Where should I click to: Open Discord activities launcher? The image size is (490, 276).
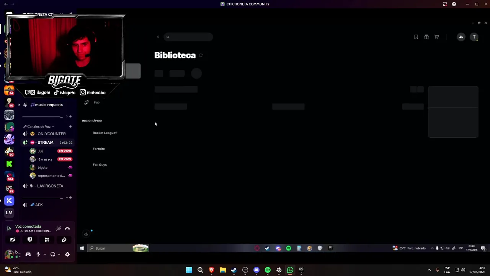(47, 240)
